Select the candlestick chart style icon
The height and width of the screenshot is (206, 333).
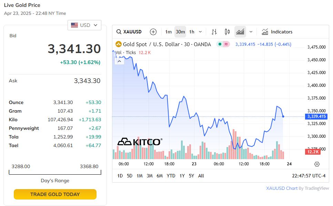[x=227, y=32]
